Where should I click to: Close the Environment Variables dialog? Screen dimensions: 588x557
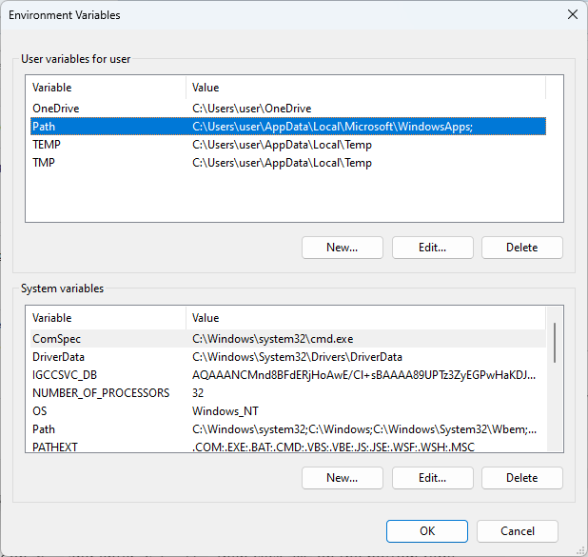(x=572, y=14)
